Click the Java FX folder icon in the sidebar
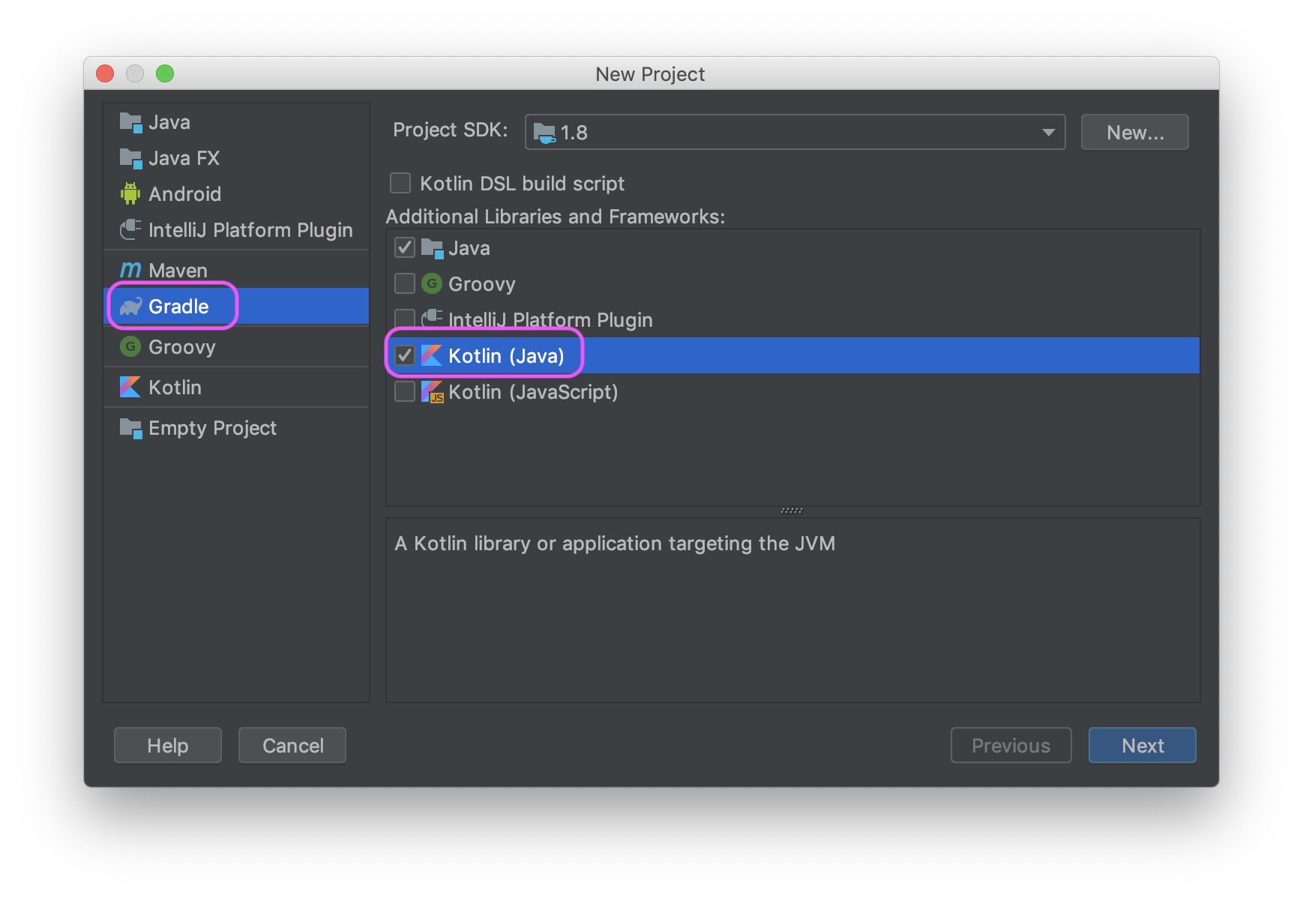The height and width of the screenshot is (898, 1303). click(x=130, y=158)
